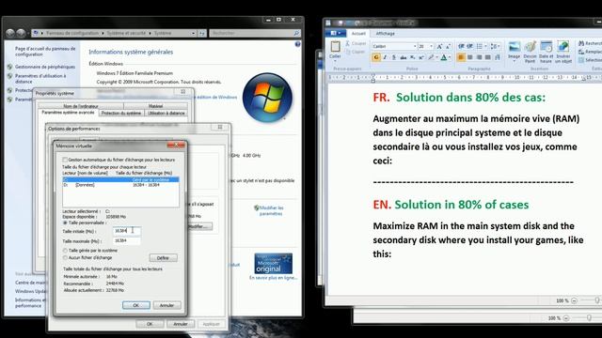Expand the font color dropdown arrow
Screen dimensions: 602x338
point(450,57)
